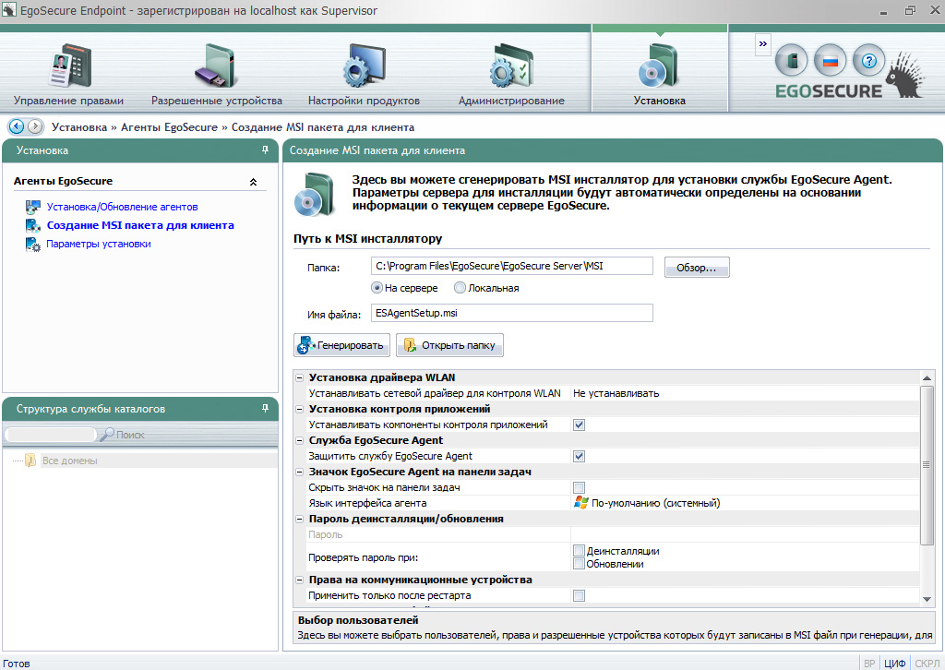This screenshot has width=945, height=670.
Task: Select the Все домены tree item
Action: click(x=69, y=461)
